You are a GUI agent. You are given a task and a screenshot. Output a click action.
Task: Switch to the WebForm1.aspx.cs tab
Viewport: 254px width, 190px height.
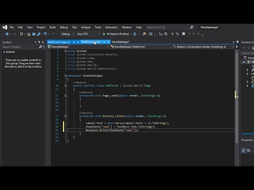[x=59, y=42]
